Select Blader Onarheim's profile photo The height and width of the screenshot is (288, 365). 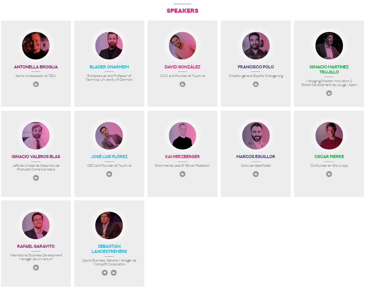(x=109, y=46)
